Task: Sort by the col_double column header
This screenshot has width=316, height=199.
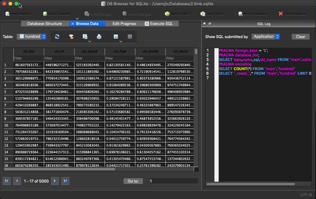Action: tap(150, 51)
